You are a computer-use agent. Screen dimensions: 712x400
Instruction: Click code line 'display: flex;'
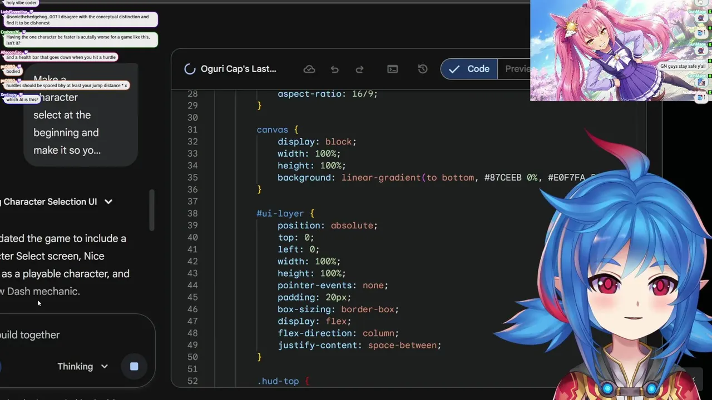(314, 321)
